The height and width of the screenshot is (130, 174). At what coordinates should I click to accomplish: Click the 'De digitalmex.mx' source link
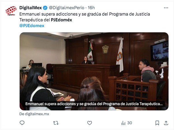pyautogui.click(x=34, y=114)
